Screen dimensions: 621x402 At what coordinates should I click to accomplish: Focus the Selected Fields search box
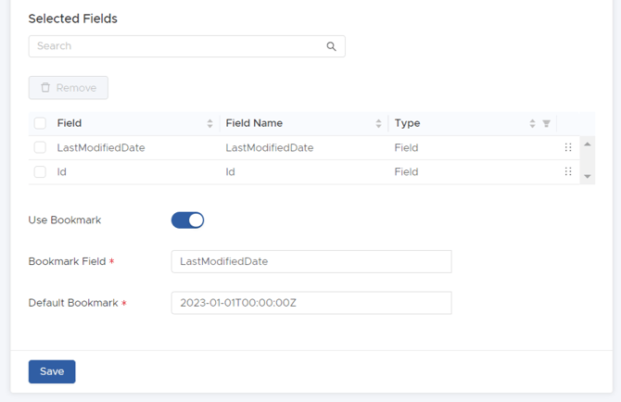point(187,46)
